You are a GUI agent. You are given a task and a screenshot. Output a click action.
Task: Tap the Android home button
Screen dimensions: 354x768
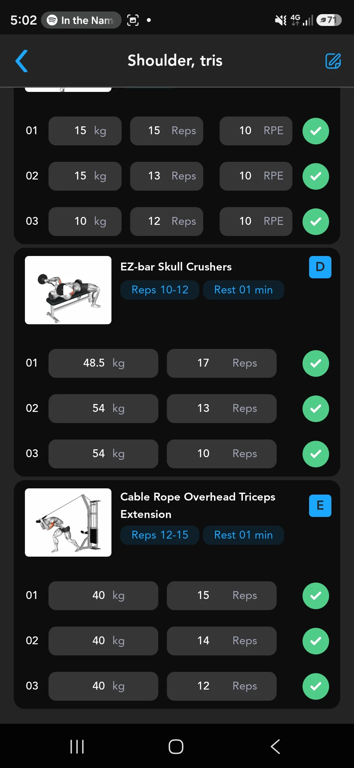coord(176,747)
